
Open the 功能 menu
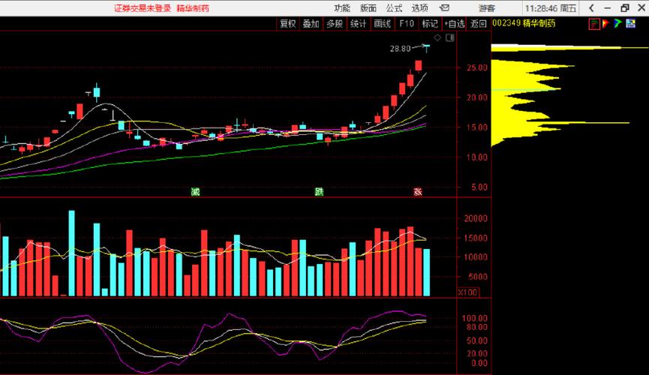[342, 7]
